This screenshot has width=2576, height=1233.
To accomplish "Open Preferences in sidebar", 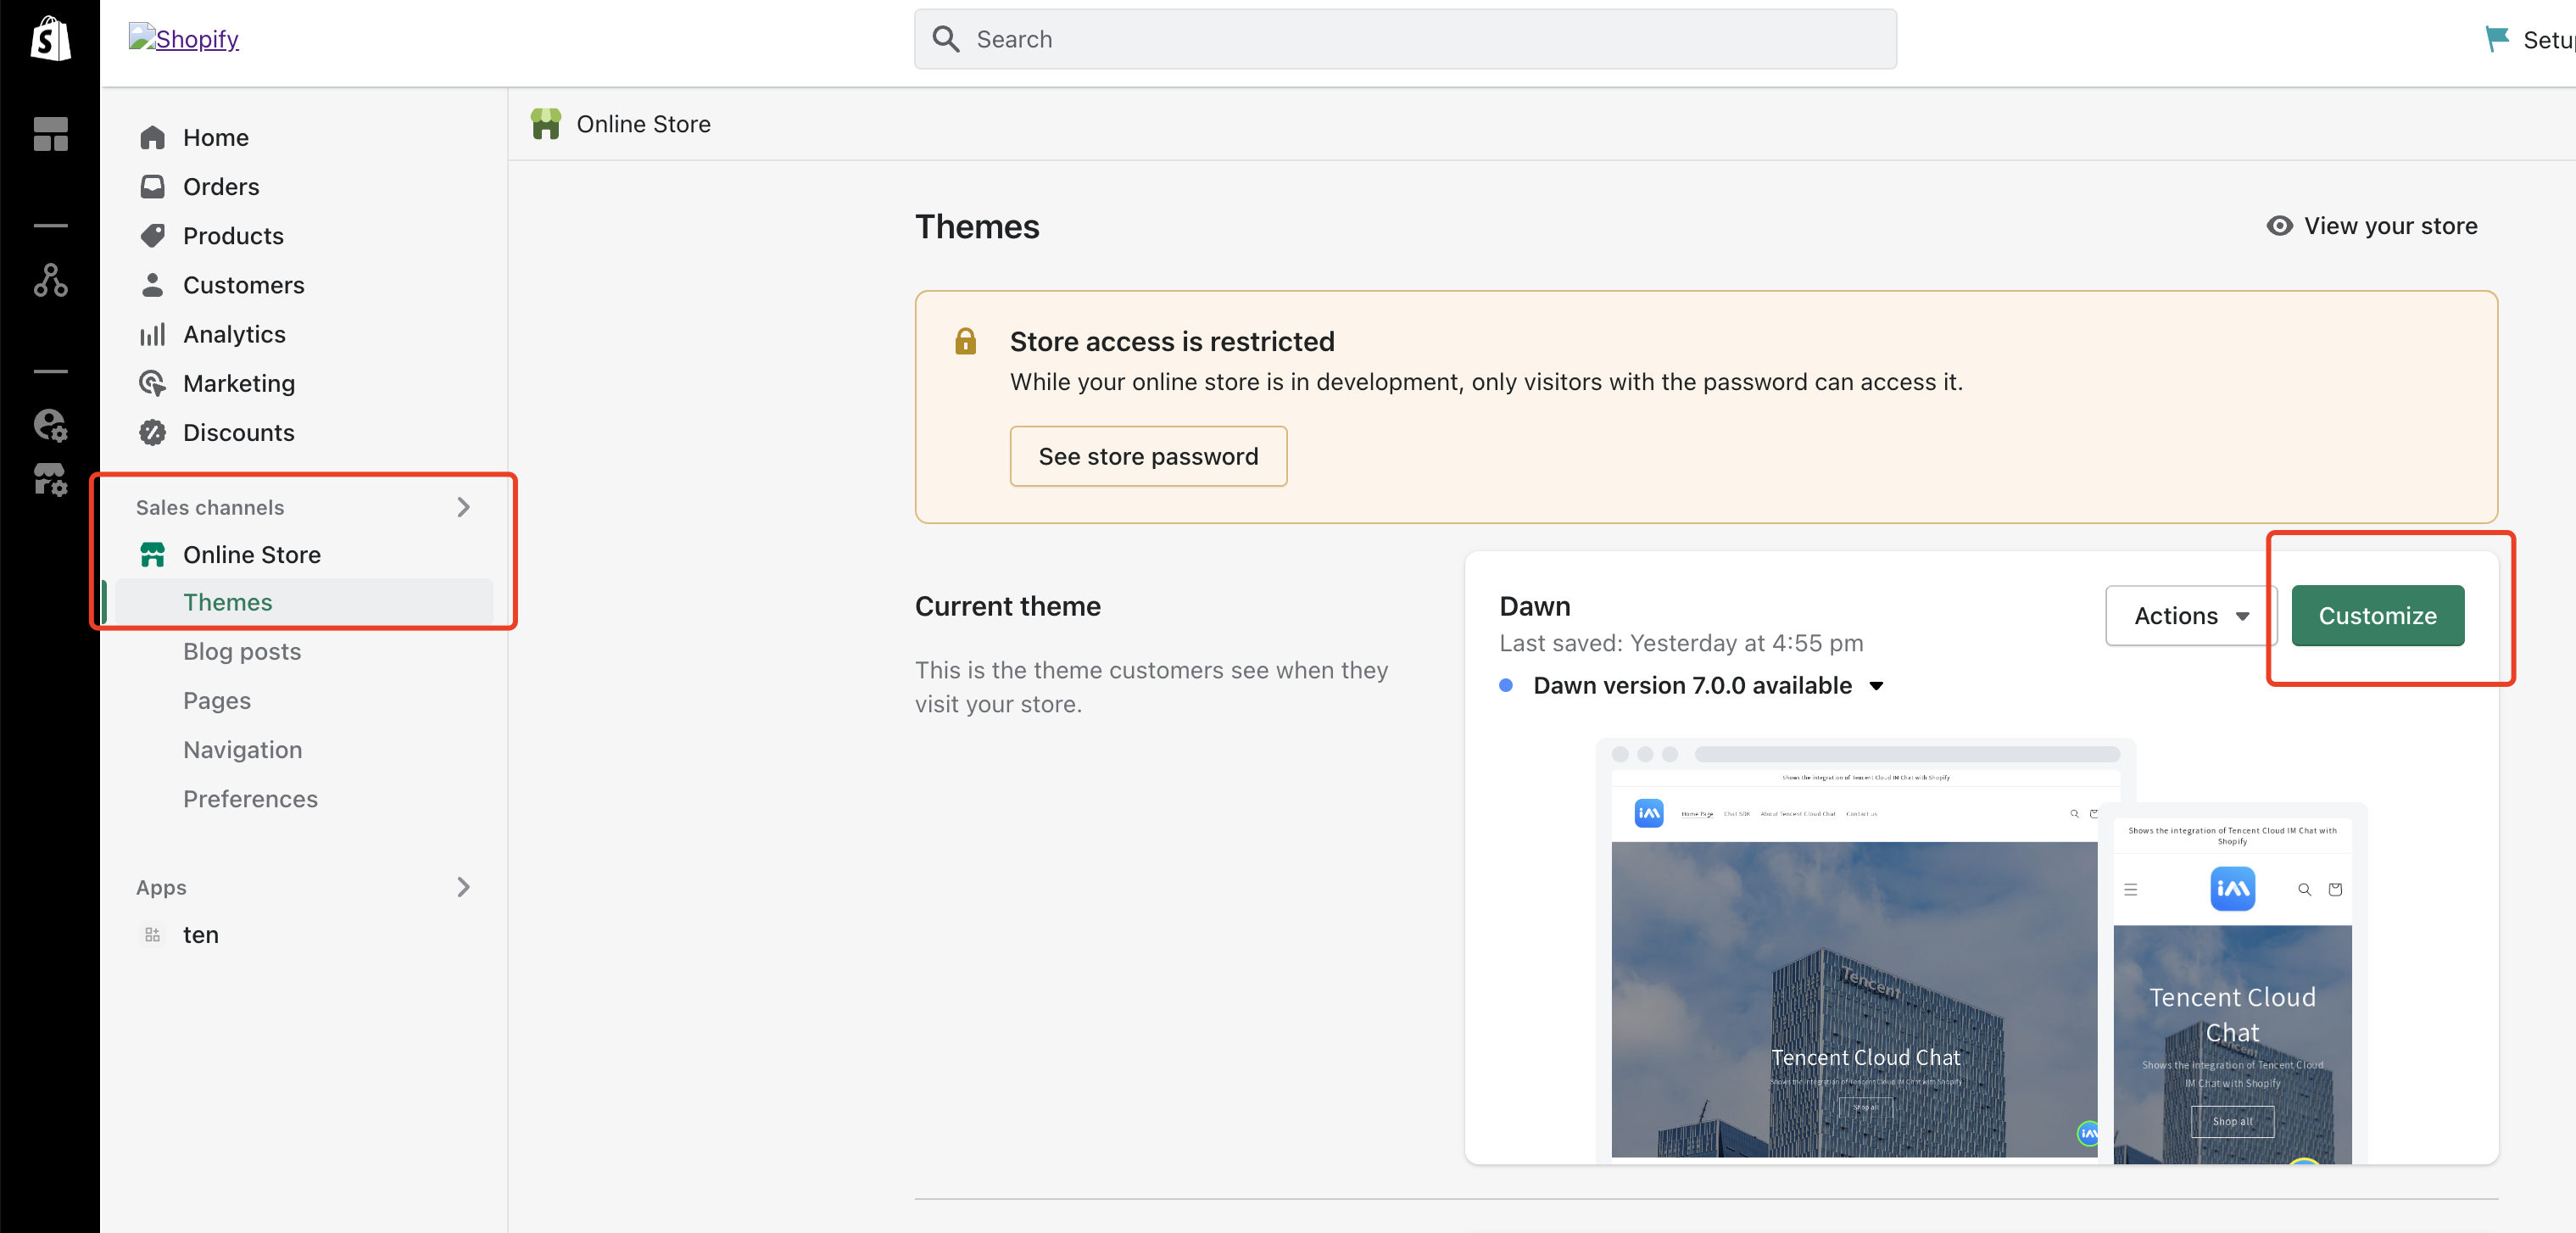I will tap(250, 798).
